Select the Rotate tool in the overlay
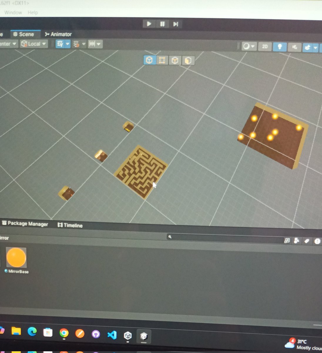Screen dimensions: 322x353 (175, 60)
